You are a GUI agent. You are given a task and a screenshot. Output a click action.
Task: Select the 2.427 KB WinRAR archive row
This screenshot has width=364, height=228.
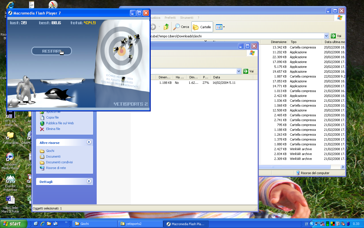pyautogui.click(x=303, y=149)
